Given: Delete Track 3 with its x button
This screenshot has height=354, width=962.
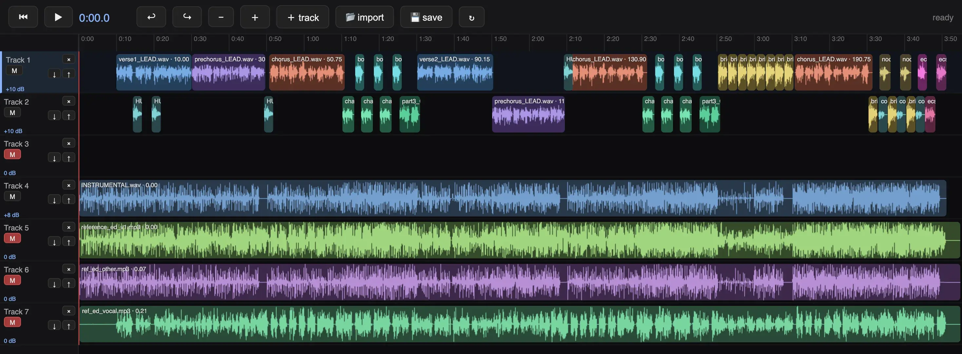Looking at the screenshot, I should [69, 143].
